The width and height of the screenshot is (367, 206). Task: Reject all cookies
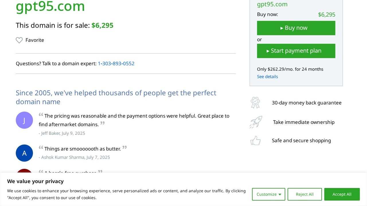point(304,194)
